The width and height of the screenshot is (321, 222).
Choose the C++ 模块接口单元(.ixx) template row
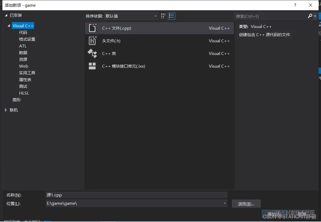point(159,66)
